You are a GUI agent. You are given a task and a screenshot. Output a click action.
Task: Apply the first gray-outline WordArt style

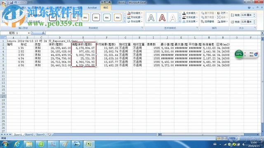[151, 18]
